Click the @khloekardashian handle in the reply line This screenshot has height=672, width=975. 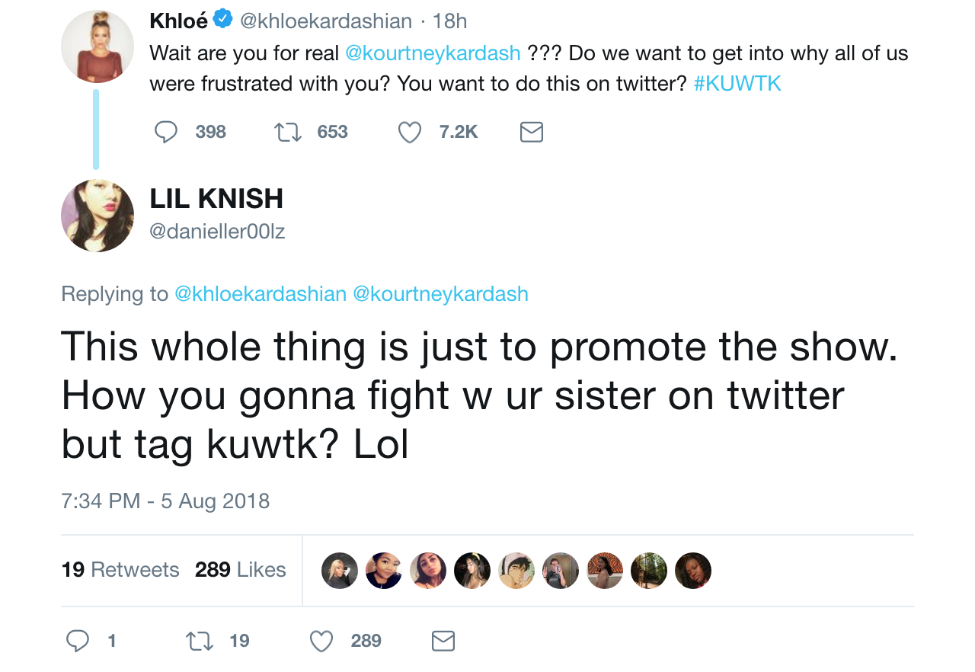[x=261, y=293]
